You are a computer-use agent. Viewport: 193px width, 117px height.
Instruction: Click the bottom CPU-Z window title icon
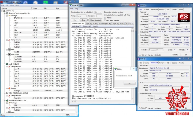click(x=139, y=59)
